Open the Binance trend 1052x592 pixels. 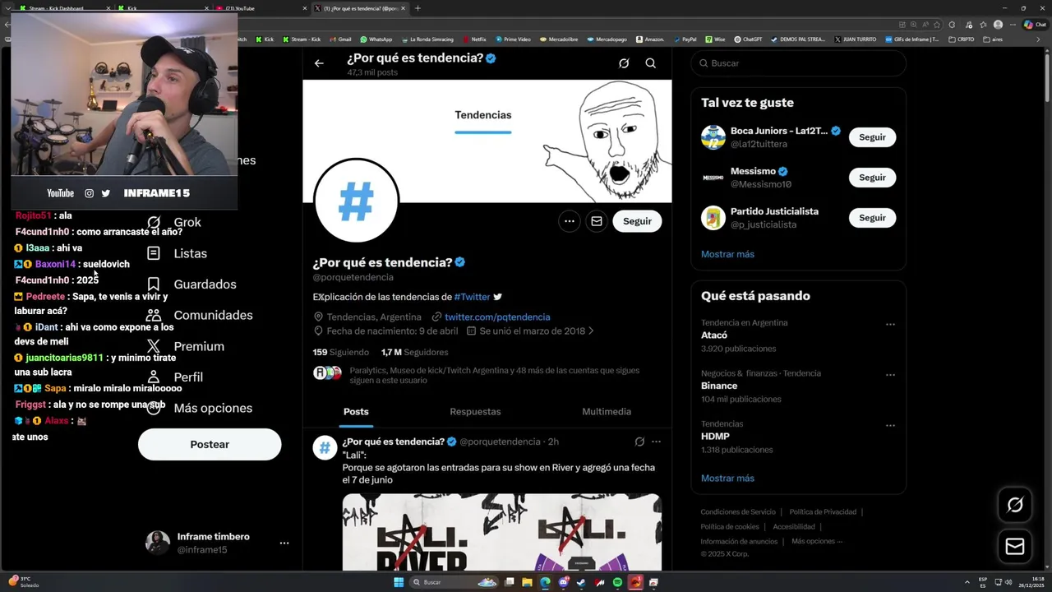click(x=719, y=386)
